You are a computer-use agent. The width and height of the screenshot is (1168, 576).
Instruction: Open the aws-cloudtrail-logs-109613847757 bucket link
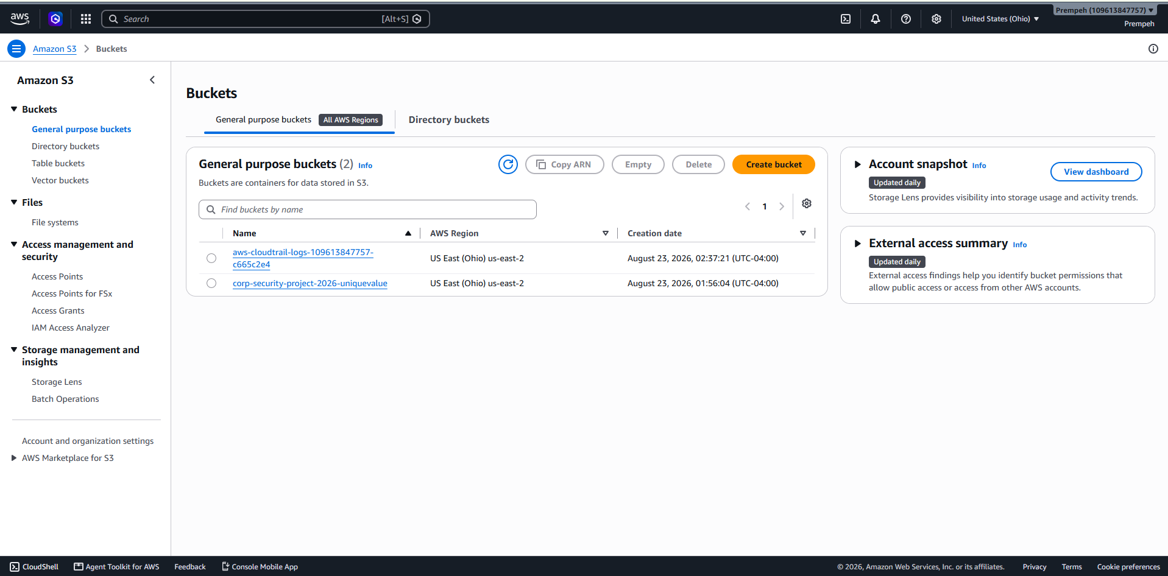(303, 258)
